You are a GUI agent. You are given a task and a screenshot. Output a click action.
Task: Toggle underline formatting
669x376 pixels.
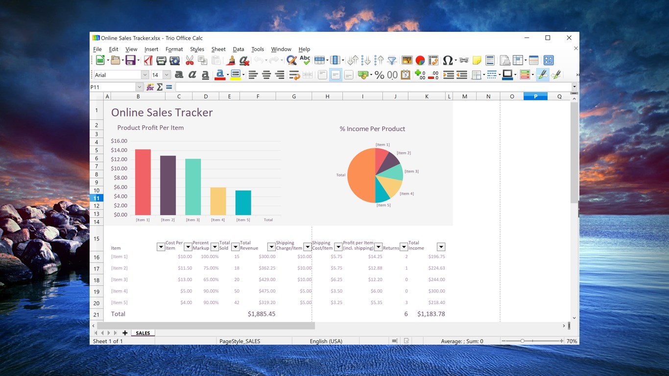pyautogui.click(x=204, y=74)
